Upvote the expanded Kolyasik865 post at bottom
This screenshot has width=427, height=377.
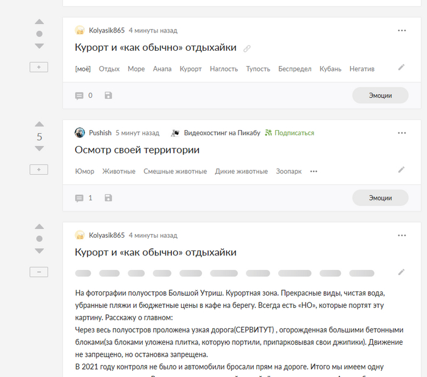(39, 227)
